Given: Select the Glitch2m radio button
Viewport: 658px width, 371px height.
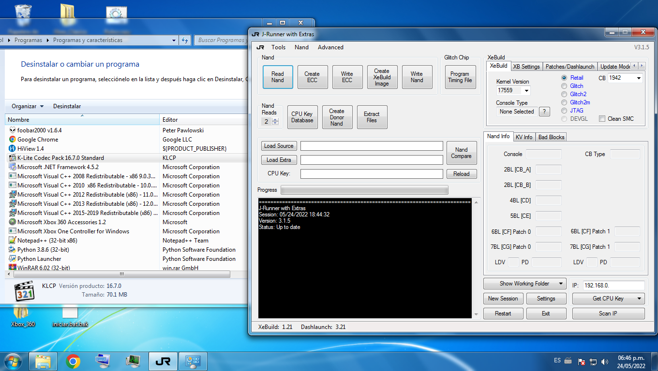Looking at the screenshot, I should [564, 102].
